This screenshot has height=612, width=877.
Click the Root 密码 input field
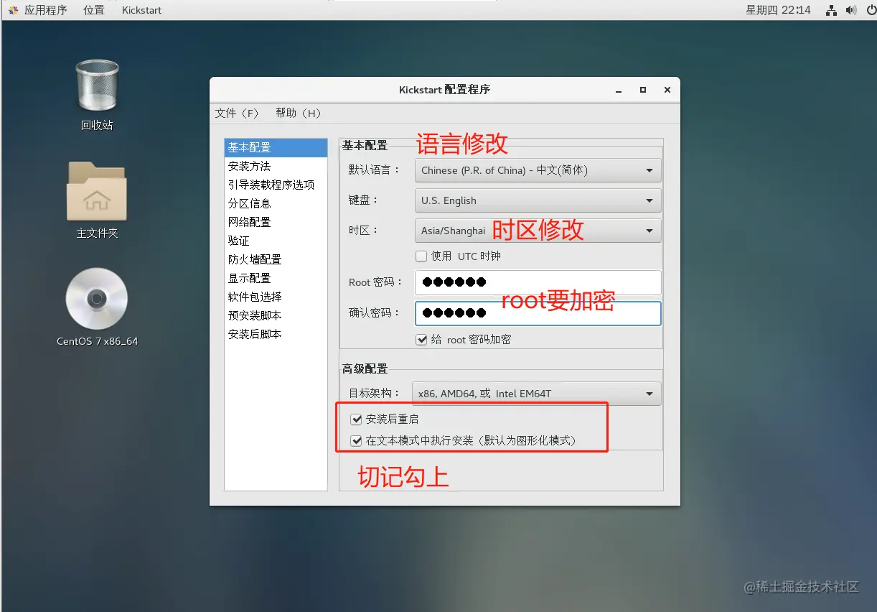click(538, 282)
